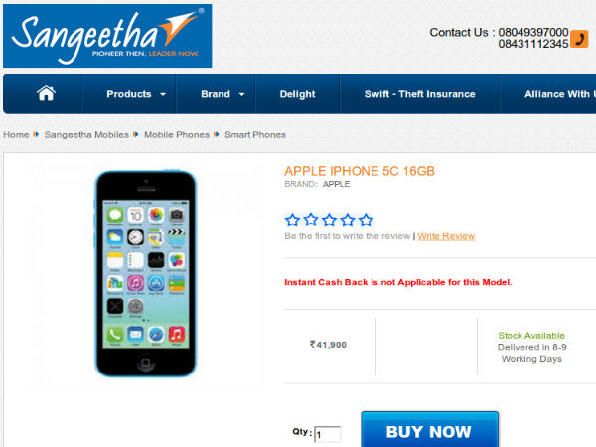Expand the Products dropdown menu
Viewport: 596px width, 447px height.
pos(136,94)
